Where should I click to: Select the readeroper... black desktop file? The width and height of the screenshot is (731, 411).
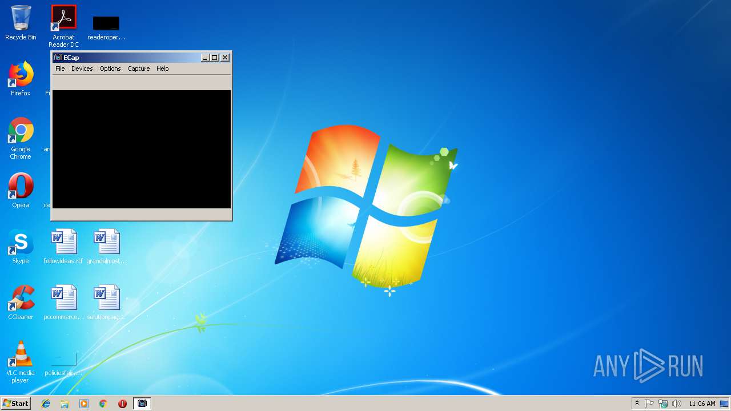click(106, 27)
